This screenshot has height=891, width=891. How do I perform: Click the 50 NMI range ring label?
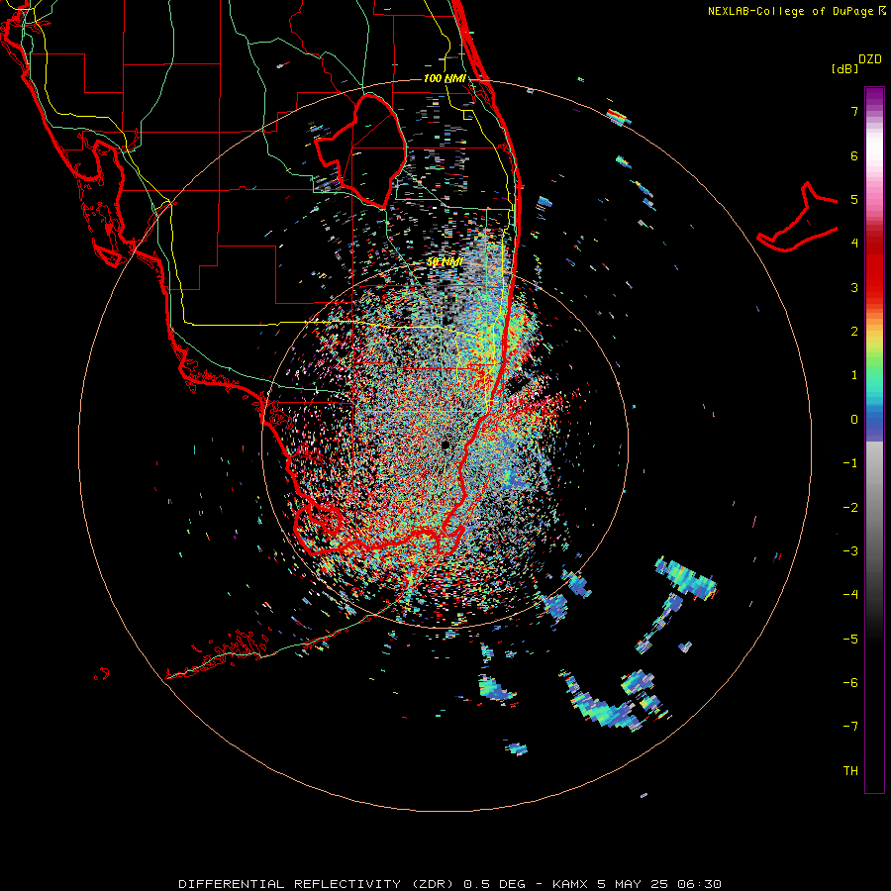[x=445, y=261]
